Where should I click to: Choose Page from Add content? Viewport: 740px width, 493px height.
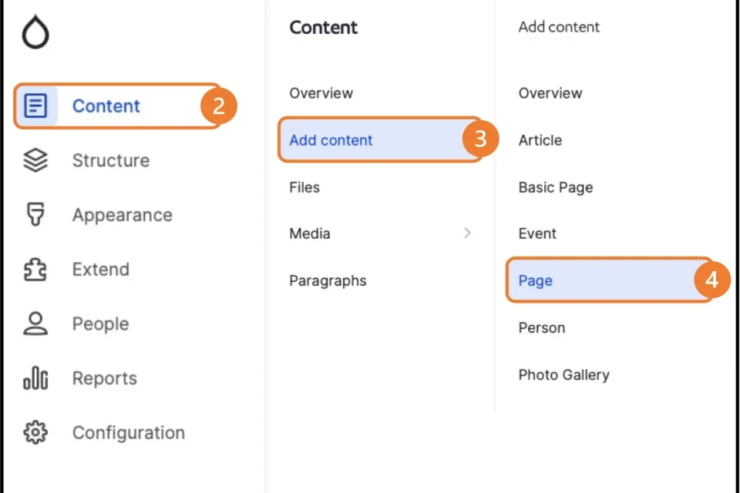point(535,280)
